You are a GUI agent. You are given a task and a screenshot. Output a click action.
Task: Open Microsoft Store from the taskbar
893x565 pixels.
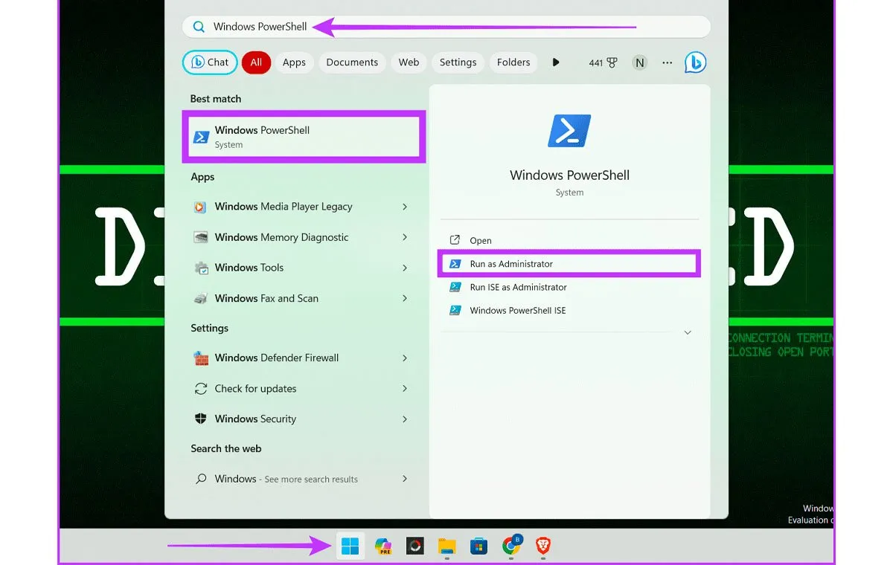(x=478, y=547)
